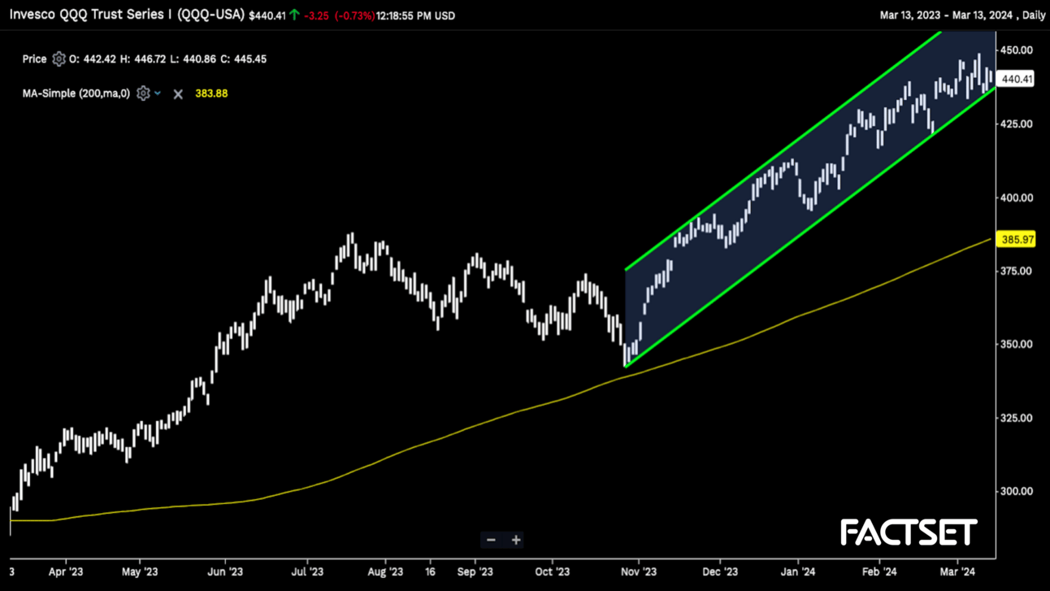1050x591 pixels.
Task: Select the 383.88 MA value
Action: (211, 93)
